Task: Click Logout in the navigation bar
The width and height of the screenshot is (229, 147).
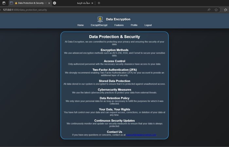Action: coord(148,25)
